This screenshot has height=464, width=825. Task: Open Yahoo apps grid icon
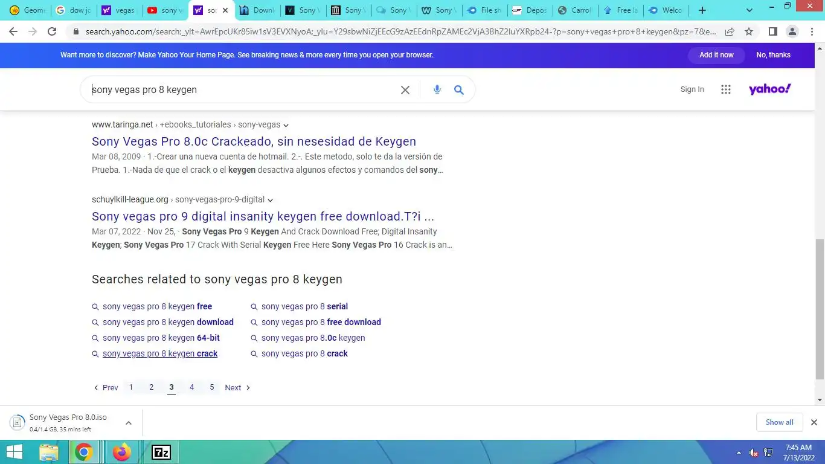tap(726, 89)
